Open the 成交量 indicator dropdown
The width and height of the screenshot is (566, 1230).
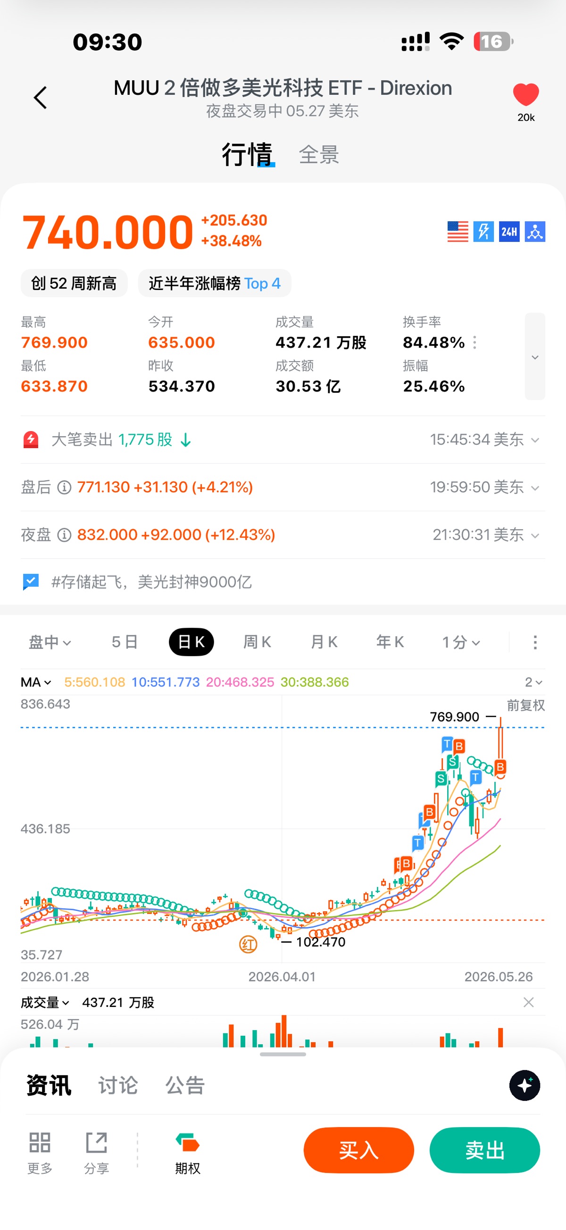[x=45, y=1002]
